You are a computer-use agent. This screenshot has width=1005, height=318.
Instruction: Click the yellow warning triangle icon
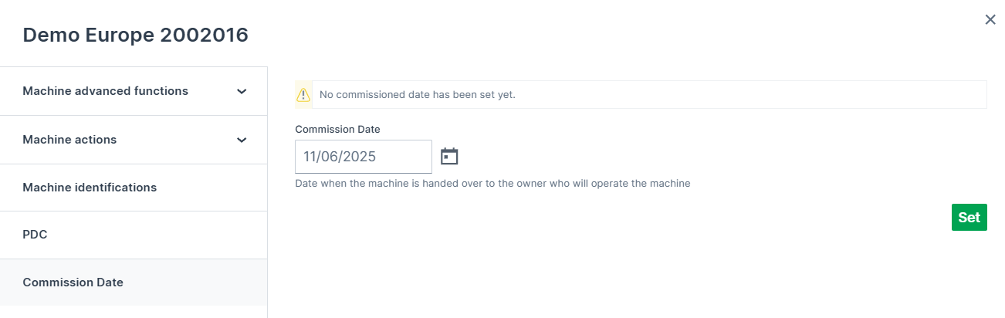[x=303, y=95]
